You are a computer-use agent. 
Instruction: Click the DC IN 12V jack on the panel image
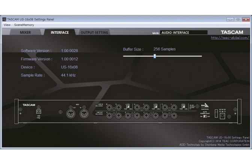(222, 115)
